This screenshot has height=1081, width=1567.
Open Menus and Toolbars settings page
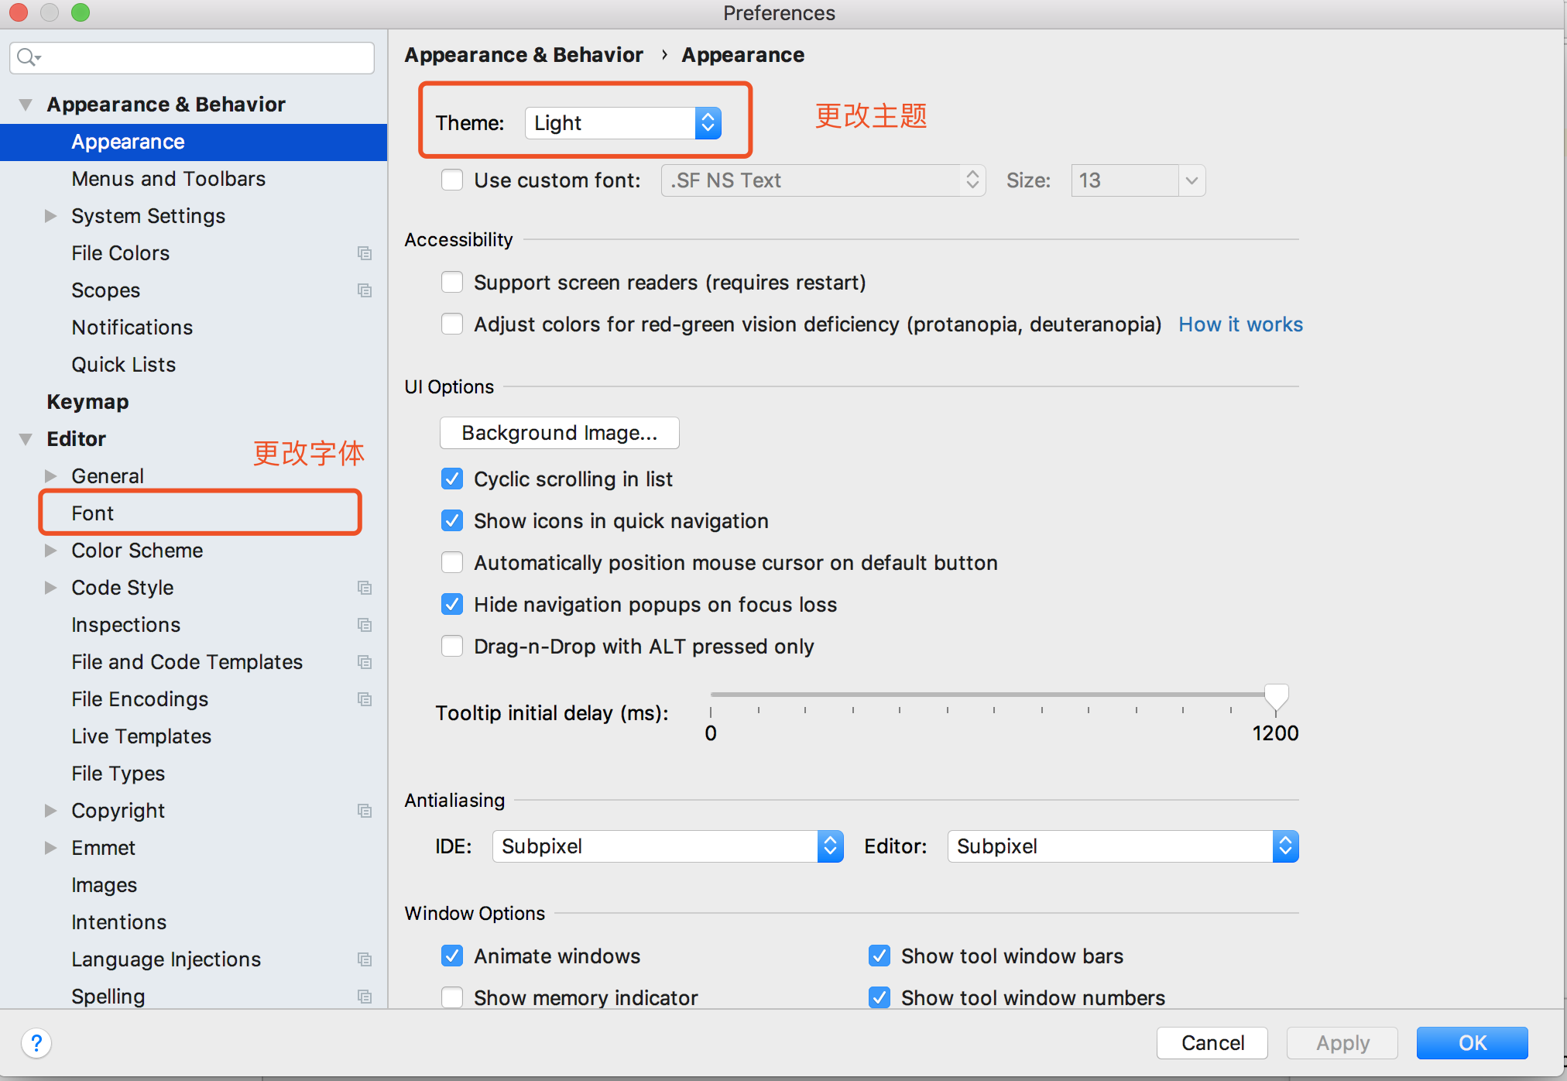(x=168, y=179)
